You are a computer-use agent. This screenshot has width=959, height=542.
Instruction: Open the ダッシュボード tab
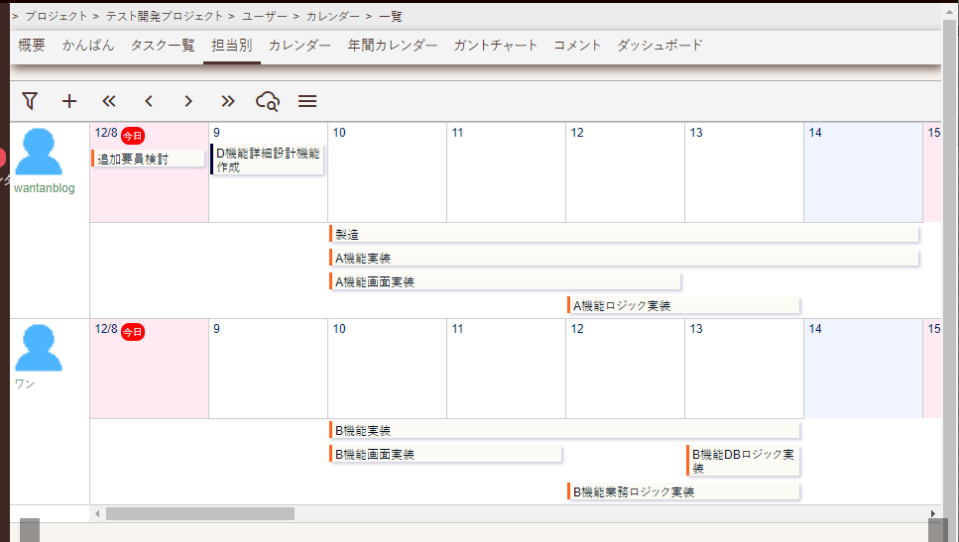(x=659, y=46)
